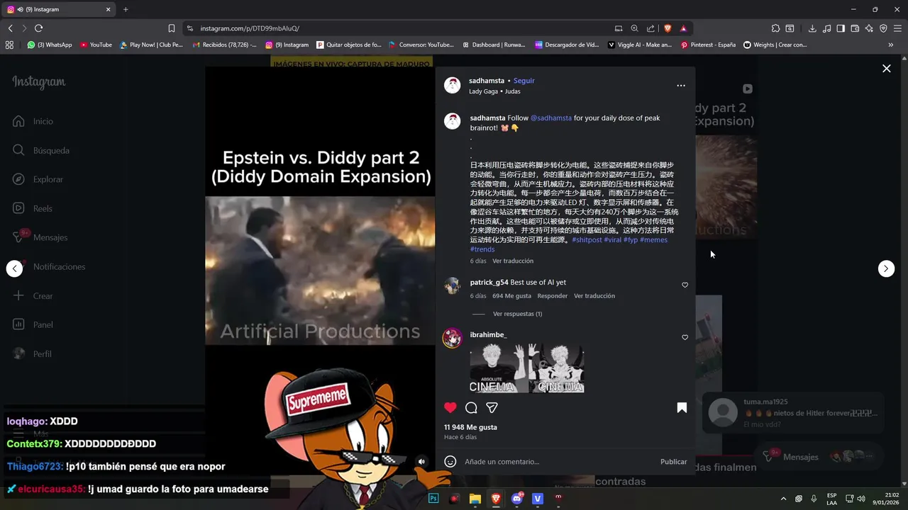Open browser downloads
The width and height of the screenshot is (908, 510).
click(812, 28)
